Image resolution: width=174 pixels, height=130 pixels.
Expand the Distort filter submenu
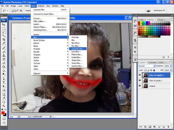50,43
